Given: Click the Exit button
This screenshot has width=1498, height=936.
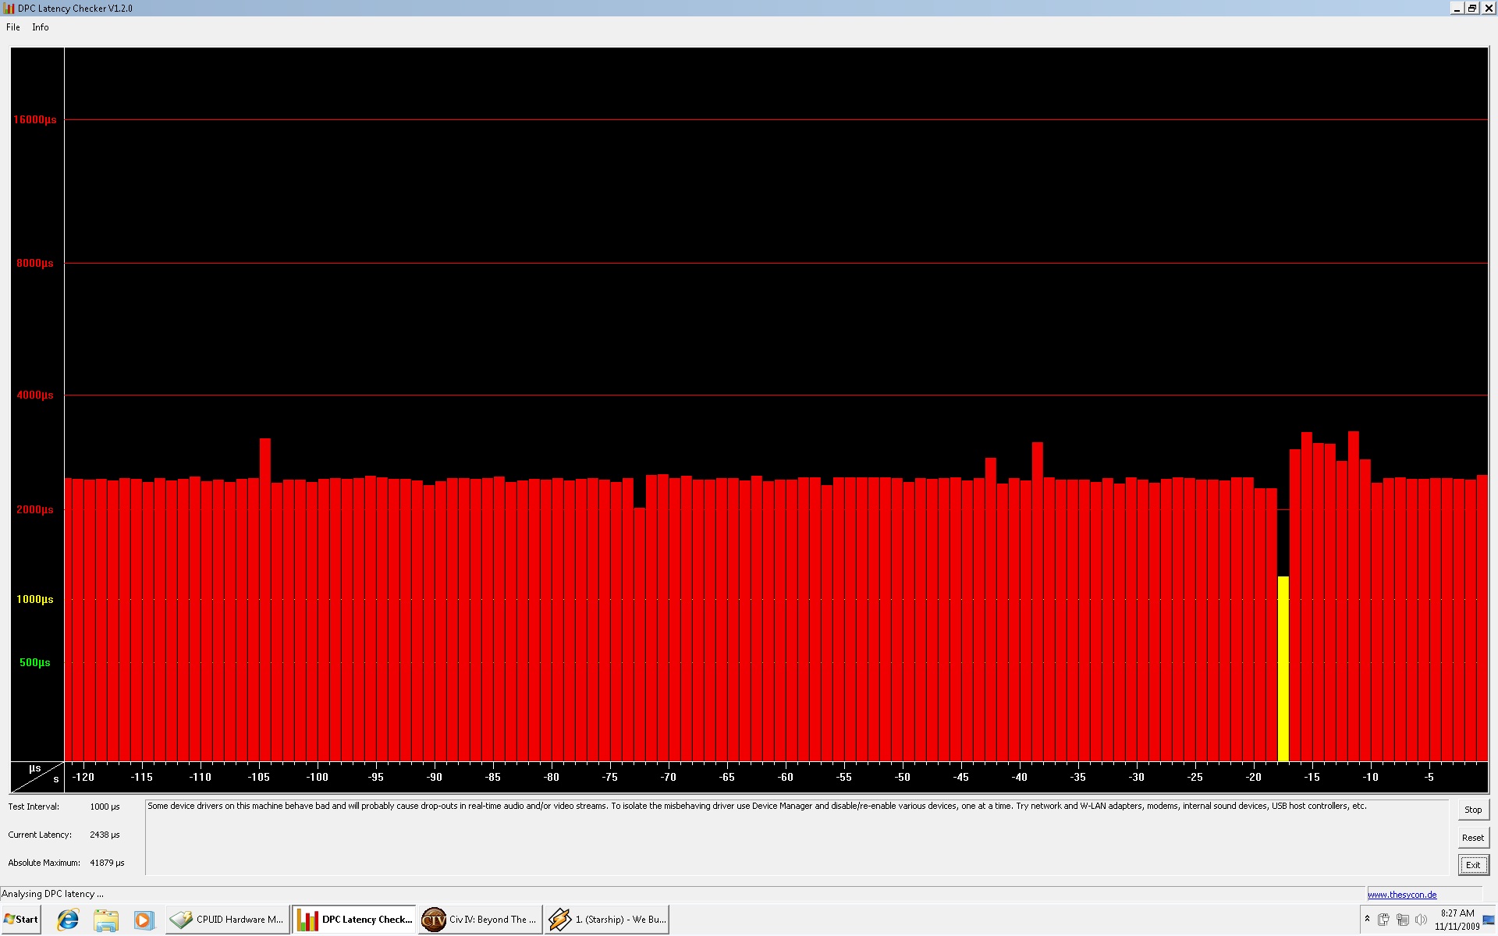Looking at the screenshot, I should (x=1473, y=865).
